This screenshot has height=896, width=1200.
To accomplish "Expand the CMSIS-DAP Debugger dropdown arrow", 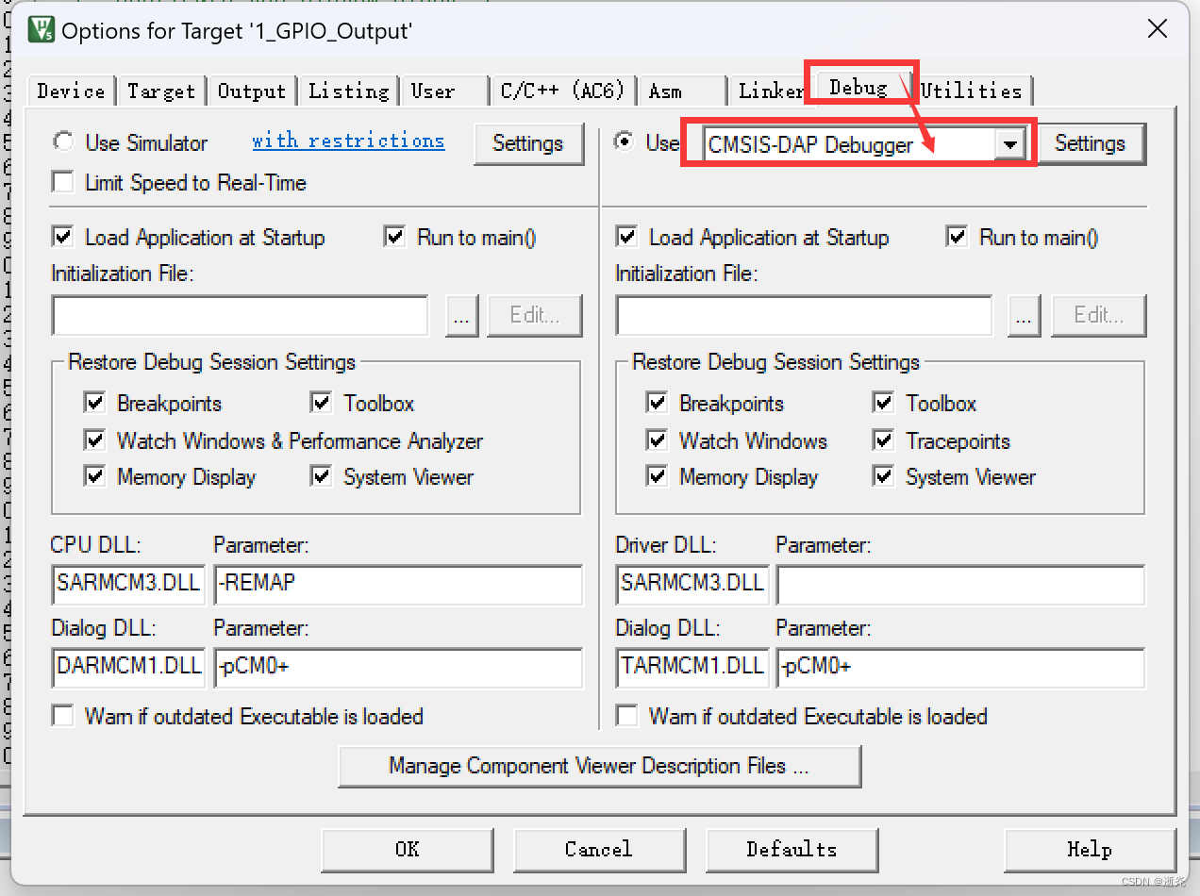I will (x=1009, y=144).
